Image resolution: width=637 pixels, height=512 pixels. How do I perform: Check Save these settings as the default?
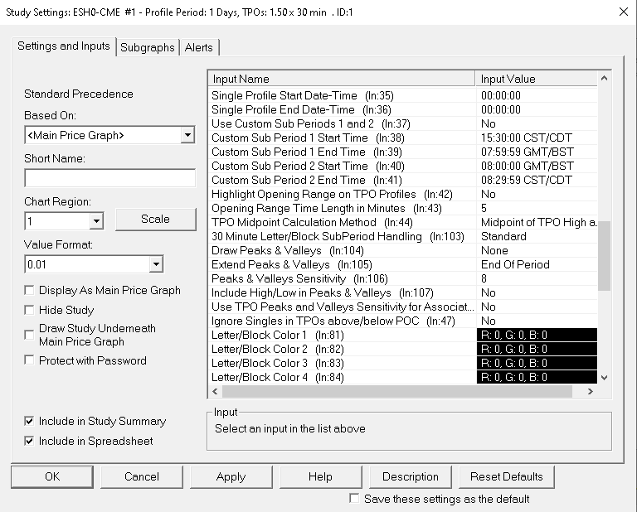pos(354,499)
